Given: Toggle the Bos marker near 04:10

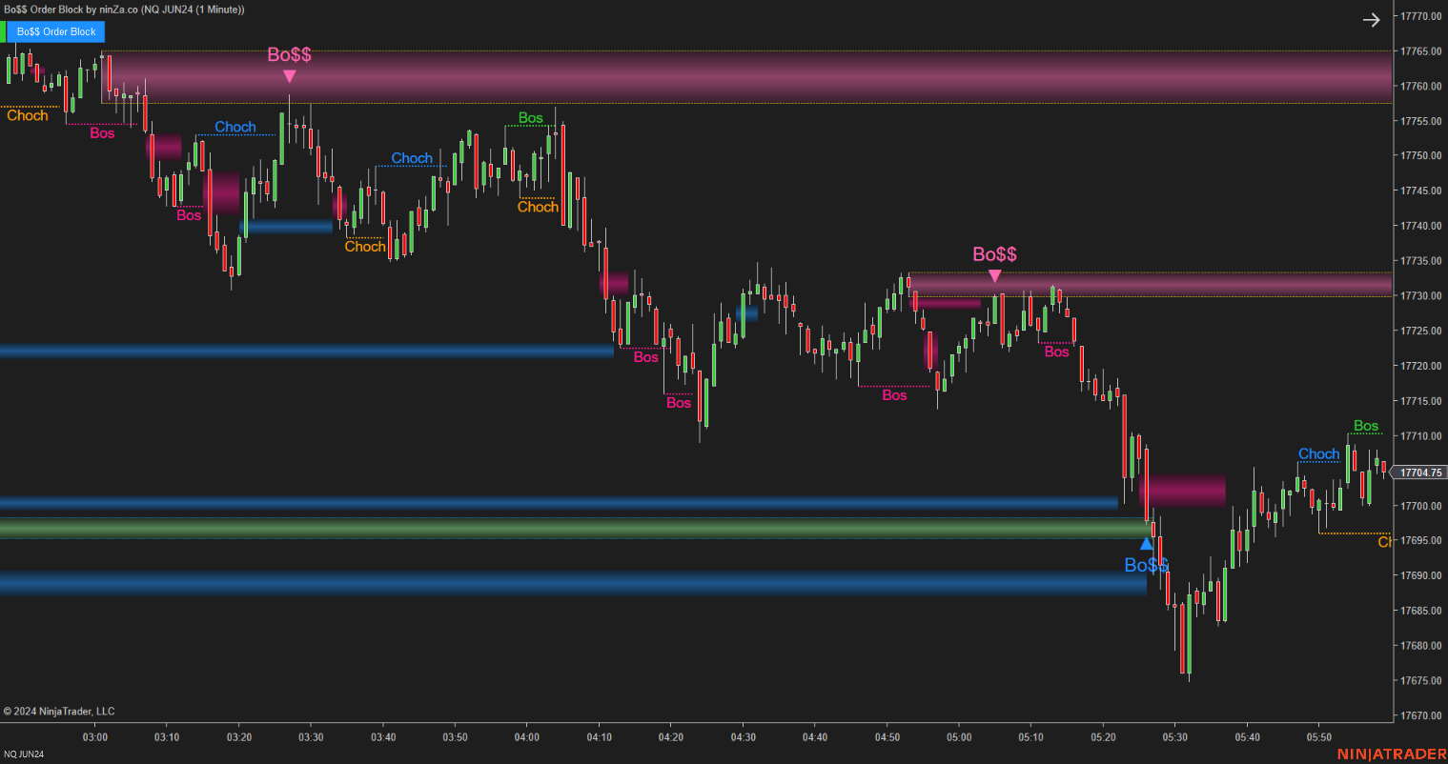Looking at the screenshot, I should (x=645, y=357).
